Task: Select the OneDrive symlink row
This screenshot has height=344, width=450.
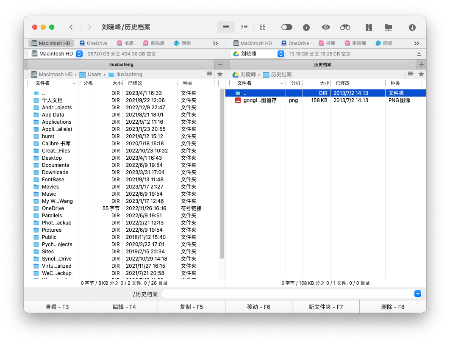Action: click(x=122, y=208)
